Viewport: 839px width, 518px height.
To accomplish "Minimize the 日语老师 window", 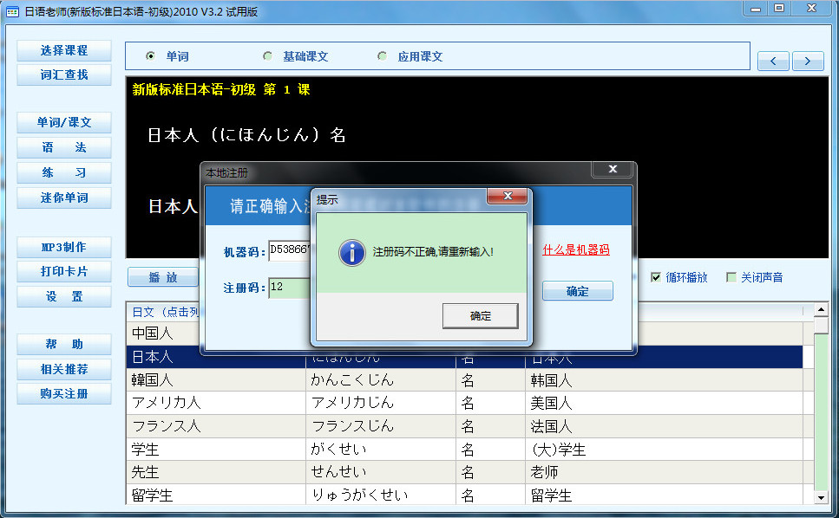I will click(x=756, y=9).
